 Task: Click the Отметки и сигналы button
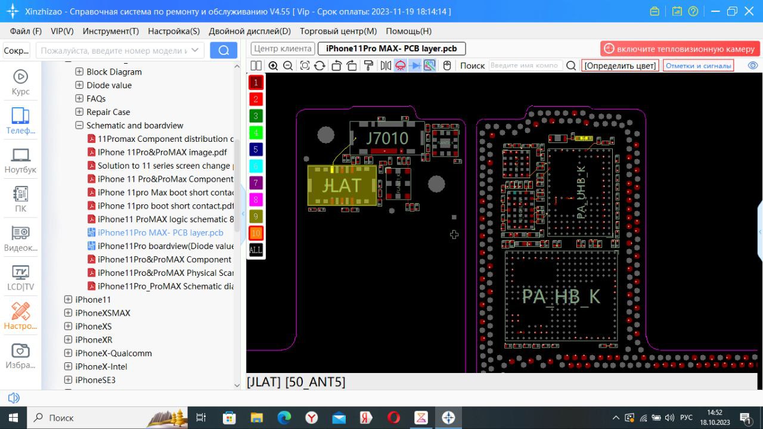[x=698, y=66]
